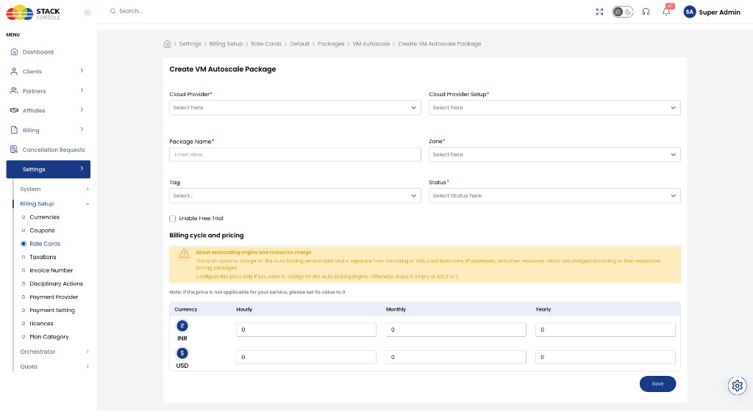This screenshot has height=417, width=753.
Task: Open Cloud Provider dropdown
Action: pos(295,108)
